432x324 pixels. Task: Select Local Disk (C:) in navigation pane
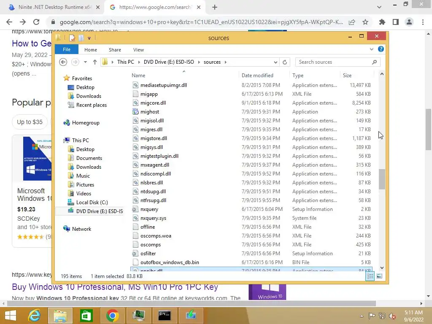pyautogui.click(x=92, y=202)
